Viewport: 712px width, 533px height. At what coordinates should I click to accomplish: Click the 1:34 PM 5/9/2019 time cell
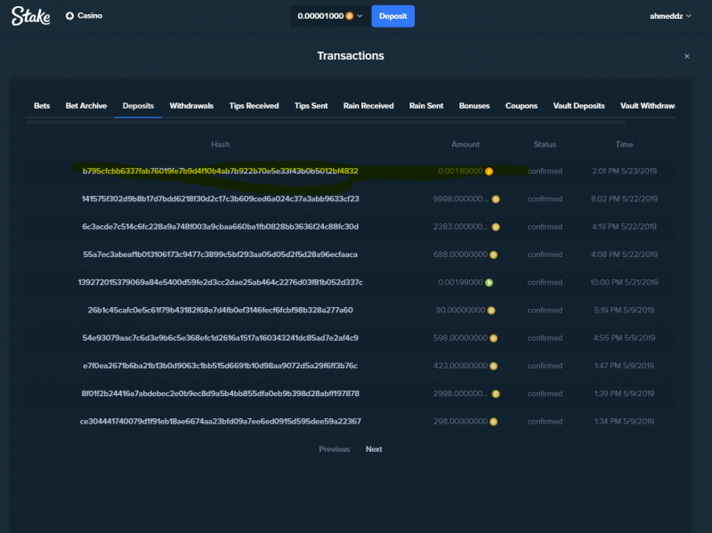pos(625,421)
